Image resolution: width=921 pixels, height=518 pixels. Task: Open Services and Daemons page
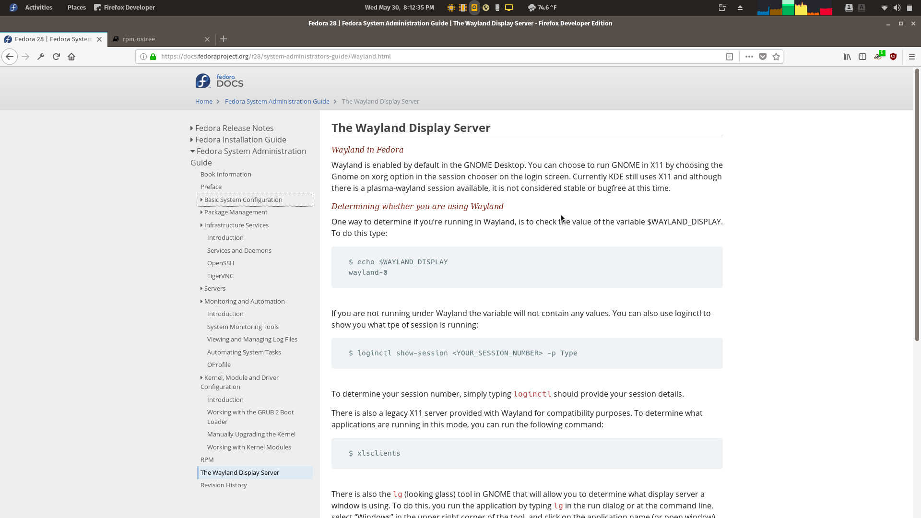tap(239, 250)
